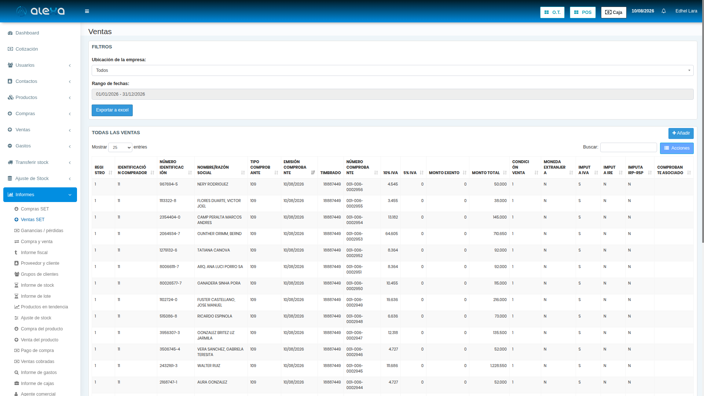This screenshot has width=704, height=396.
Task: Open Compra del producto report
Action: click(x=42, y=329)
